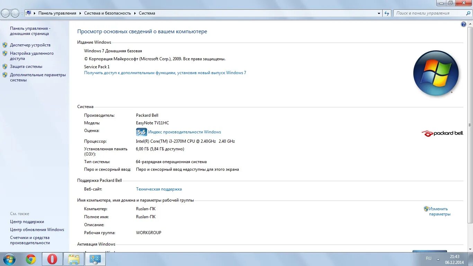Select manufacturer value 'Packard Bell'

pos(147,115)
